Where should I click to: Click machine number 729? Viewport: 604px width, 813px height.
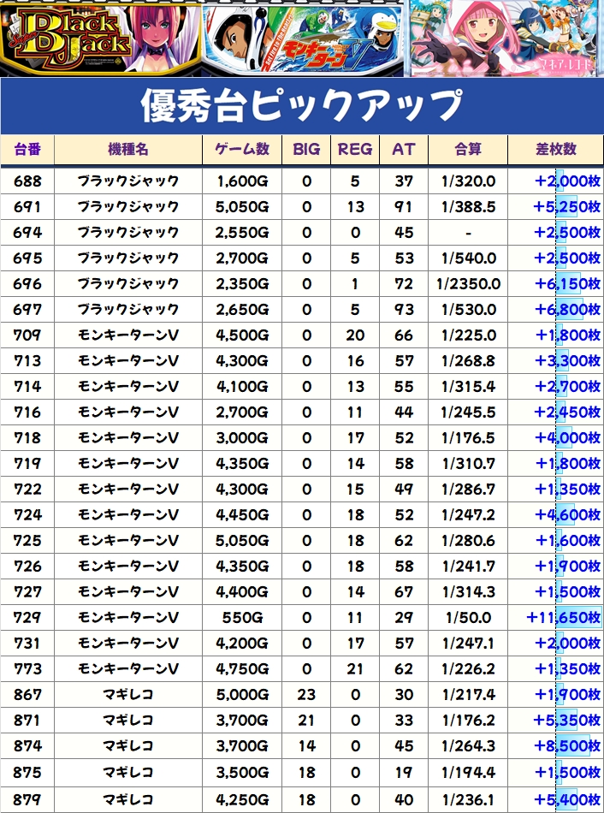(27, 618)
